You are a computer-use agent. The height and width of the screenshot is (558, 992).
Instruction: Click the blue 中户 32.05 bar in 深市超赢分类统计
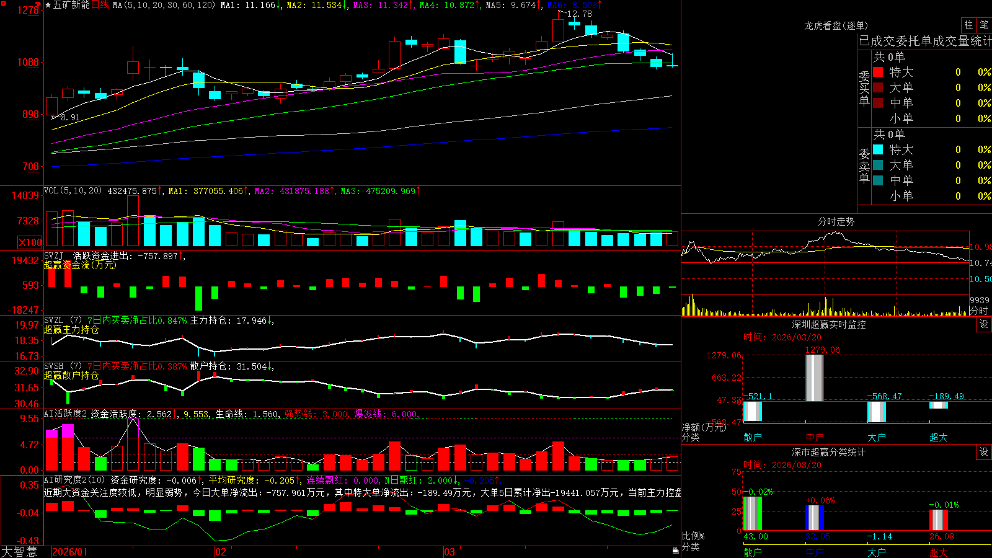coord(815,518)
